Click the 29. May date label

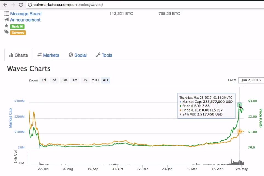click(x=242, y=169)
